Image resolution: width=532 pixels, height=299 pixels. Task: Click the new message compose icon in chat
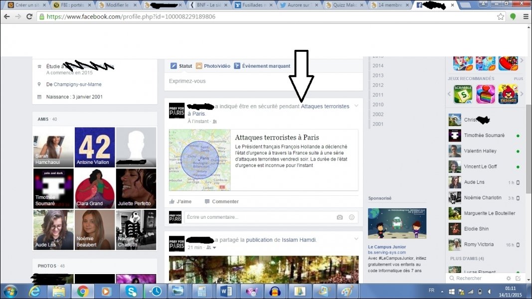point(518,279)
